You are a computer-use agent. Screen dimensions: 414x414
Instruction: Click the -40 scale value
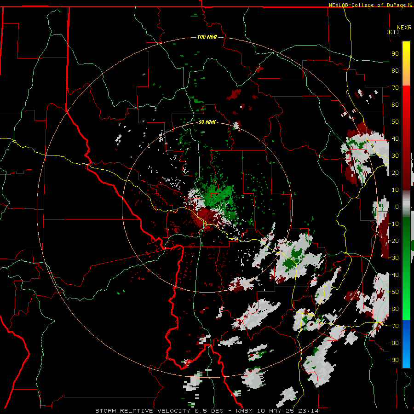[394, 275]
